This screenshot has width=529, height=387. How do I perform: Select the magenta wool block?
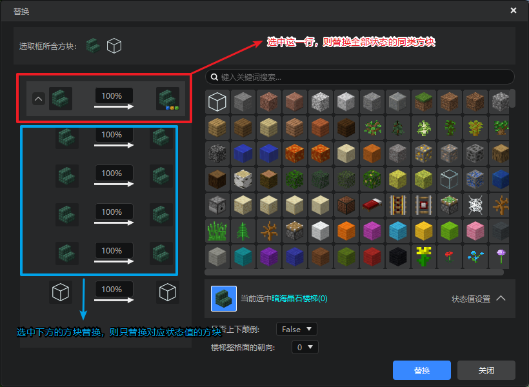tap(372, 231)
